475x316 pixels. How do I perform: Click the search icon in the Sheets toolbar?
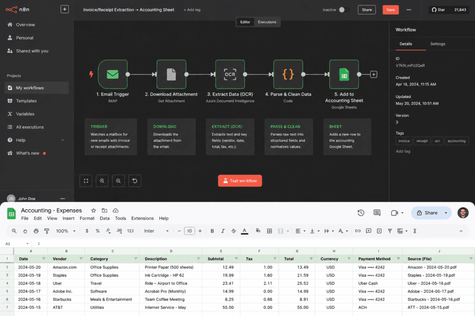tap(14, 231)
